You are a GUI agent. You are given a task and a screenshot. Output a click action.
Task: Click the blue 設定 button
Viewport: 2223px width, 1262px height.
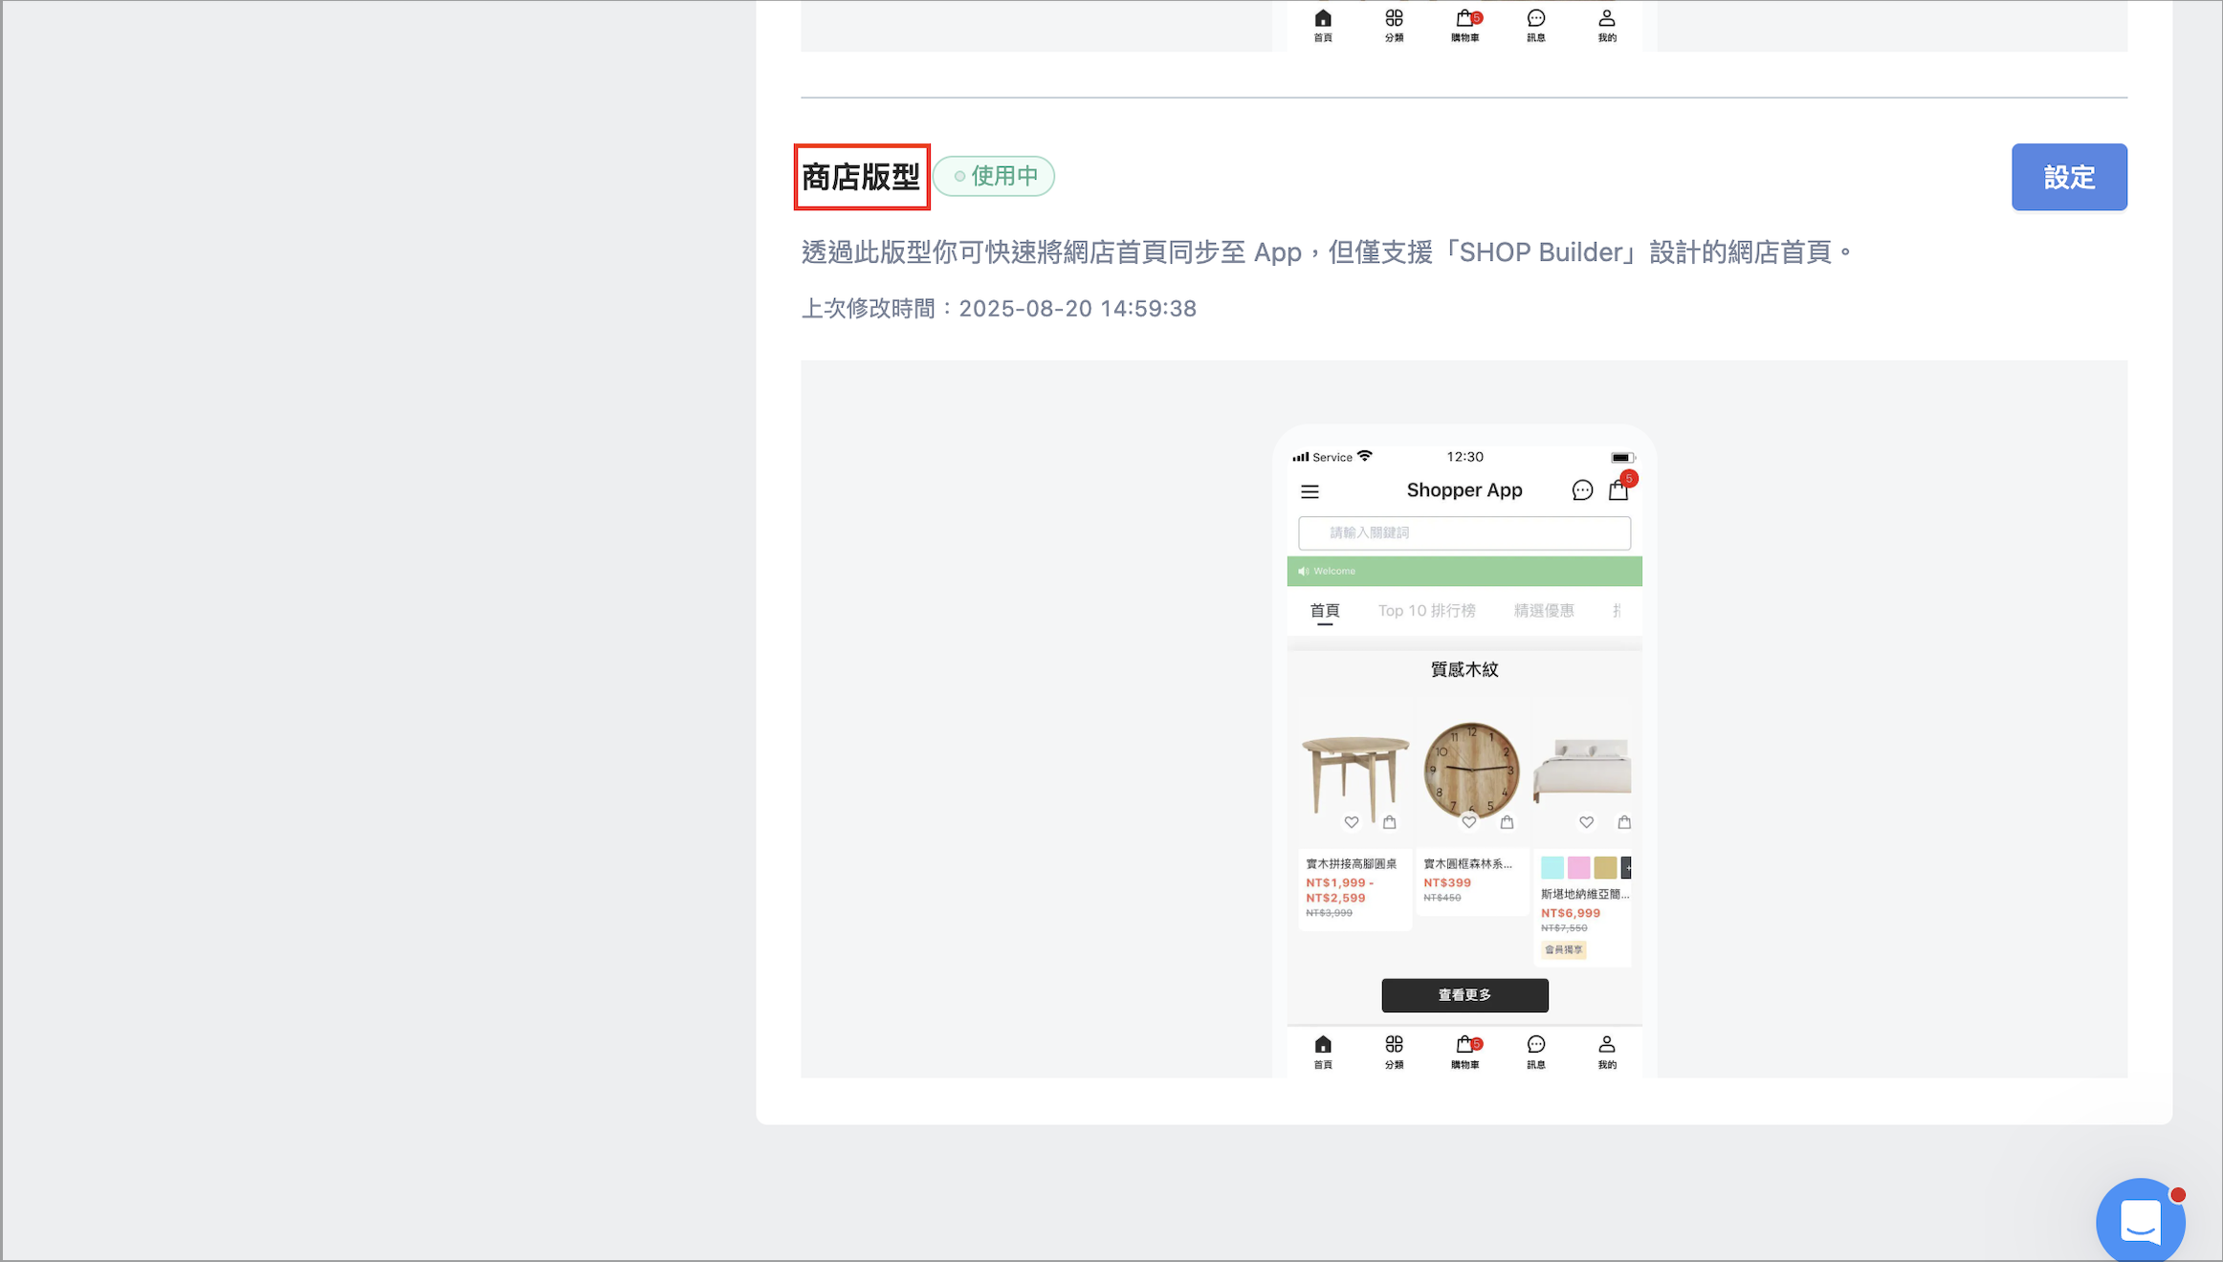point(2069,177)
